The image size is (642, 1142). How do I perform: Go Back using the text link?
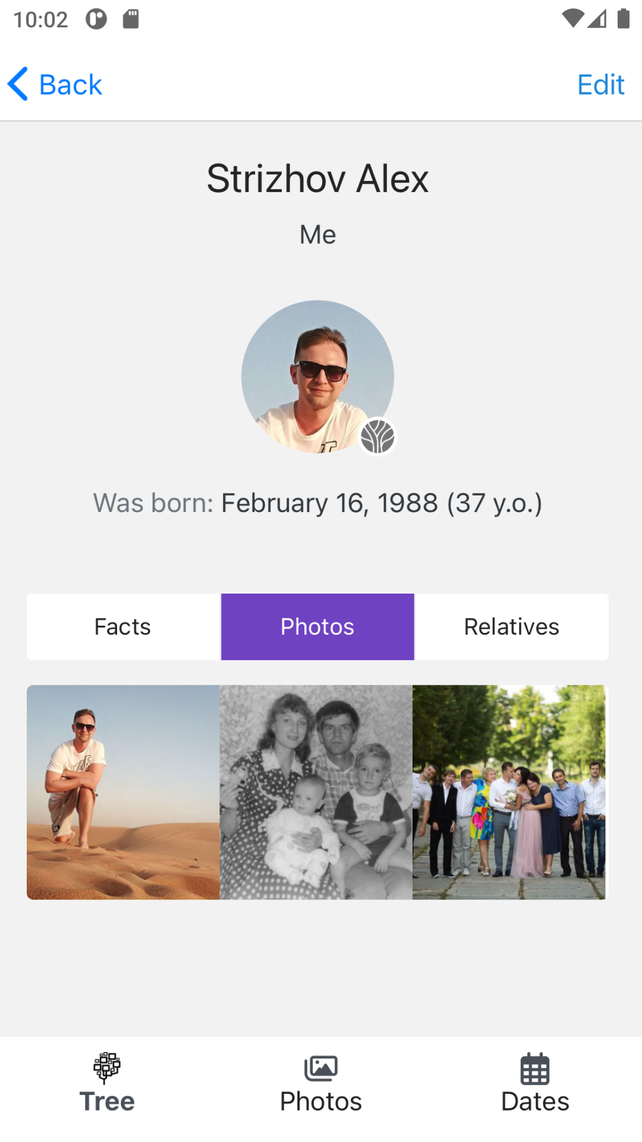(x=70, y=84)
